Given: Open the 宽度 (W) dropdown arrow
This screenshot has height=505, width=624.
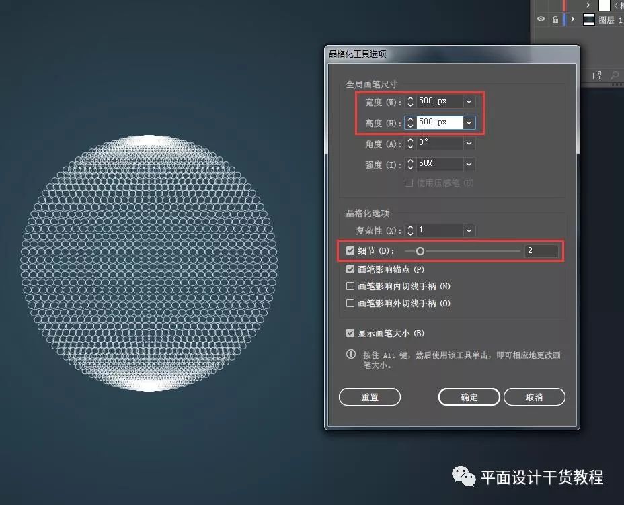Looking at the screenshot, I should coord(469,101).
